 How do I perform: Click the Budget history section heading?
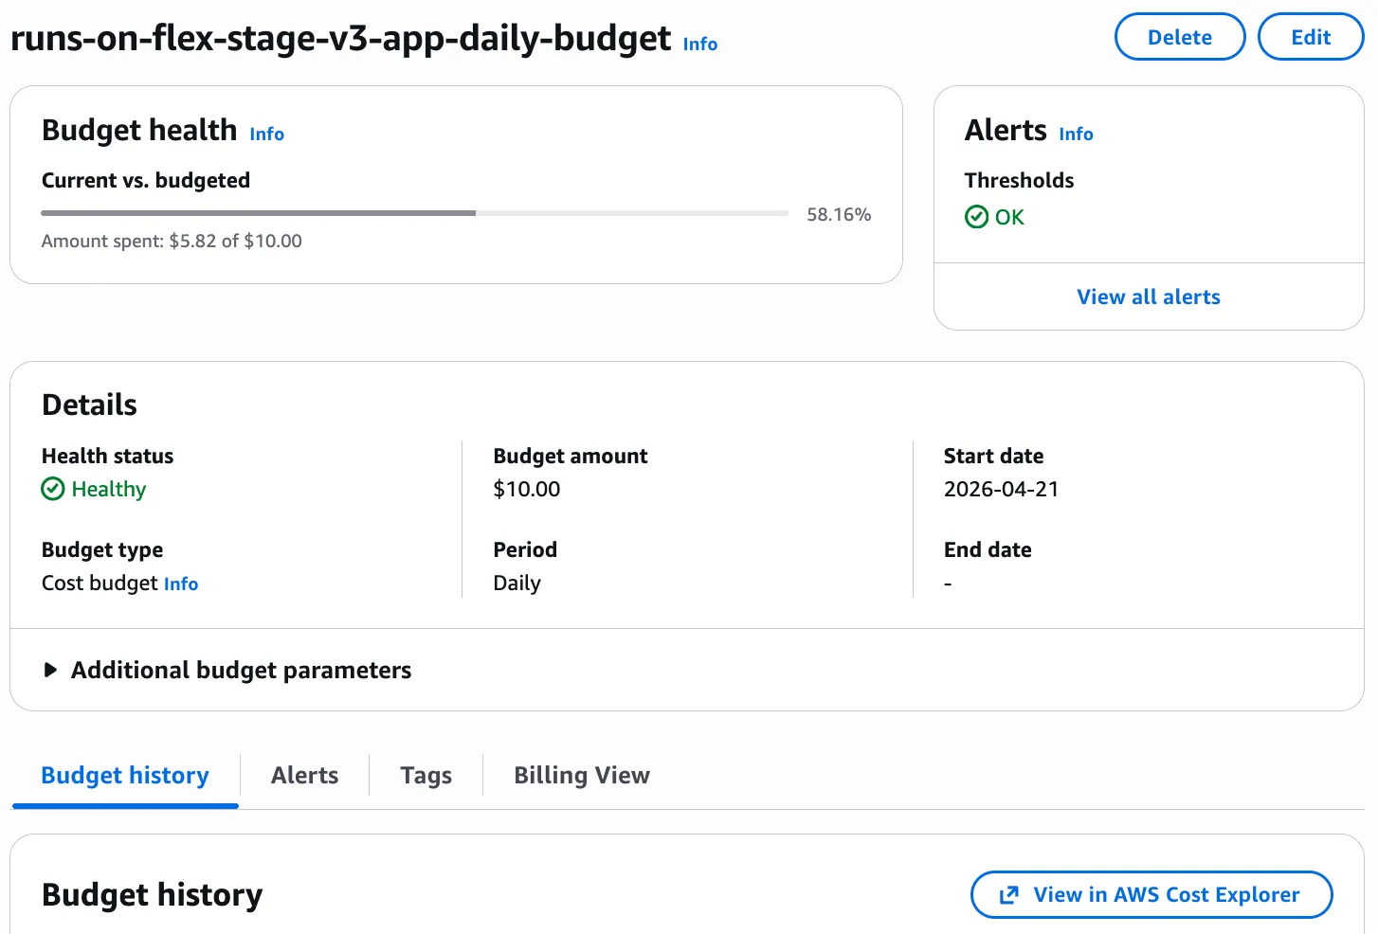[x=153, y=894]
